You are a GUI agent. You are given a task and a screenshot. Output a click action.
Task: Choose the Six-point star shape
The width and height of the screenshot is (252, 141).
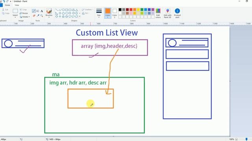click(x=67, y=16)
